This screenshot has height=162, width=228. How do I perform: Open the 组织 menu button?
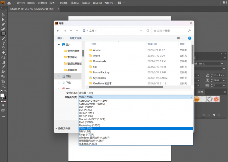point(61,38)
